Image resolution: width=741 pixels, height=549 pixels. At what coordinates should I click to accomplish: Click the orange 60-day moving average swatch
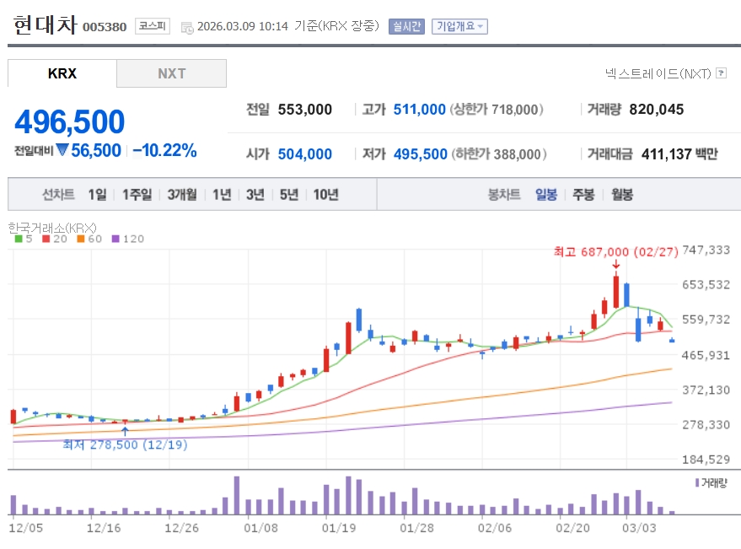pyautogui.click(x=81, y=239)
